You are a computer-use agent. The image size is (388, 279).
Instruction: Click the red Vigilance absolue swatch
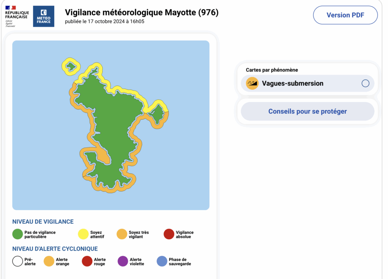pyautogui.click(x=169, y=234)
